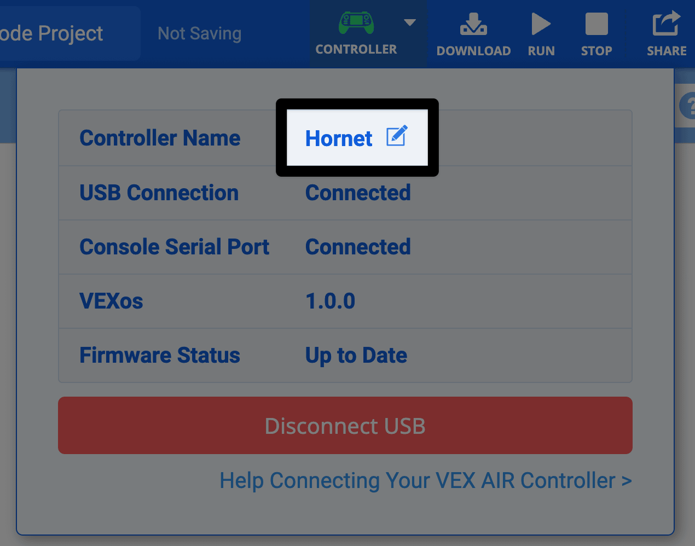Click the highlighted Controller Name box
The width and height of the screenshot is (695, 546).
[357, 137]
